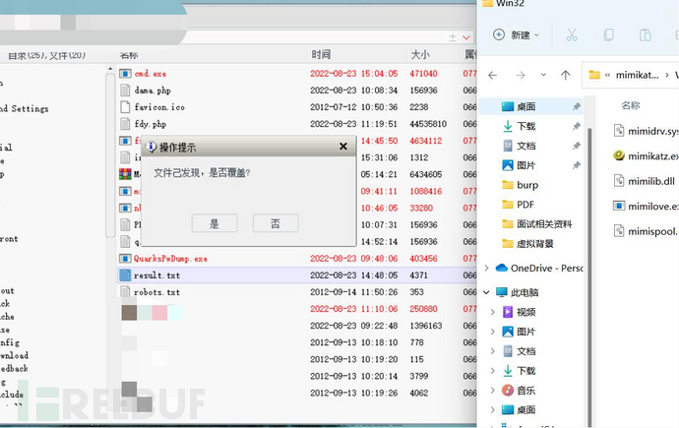Close the 操作提示 dialog
The width and height of the screenshot is (679, 428).
(x=343, y=147)
